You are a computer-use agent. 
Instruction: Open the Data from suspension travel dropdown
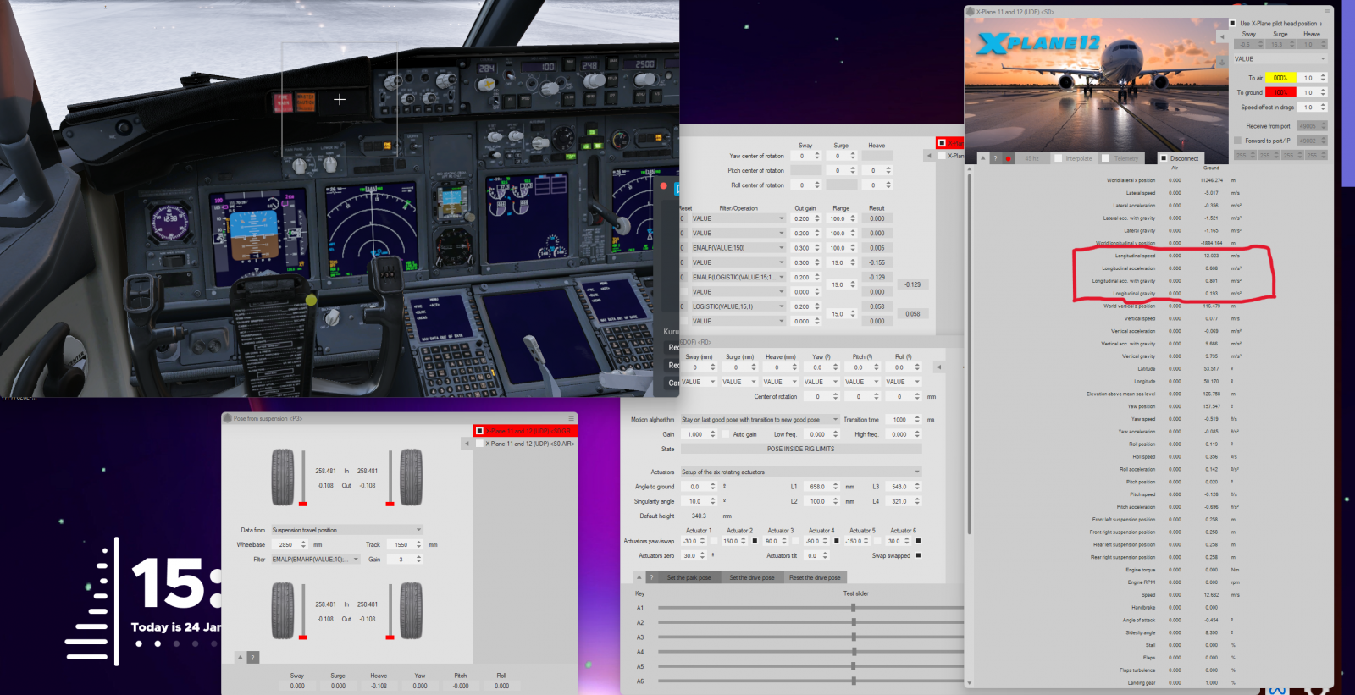click(x=346, y=531)
